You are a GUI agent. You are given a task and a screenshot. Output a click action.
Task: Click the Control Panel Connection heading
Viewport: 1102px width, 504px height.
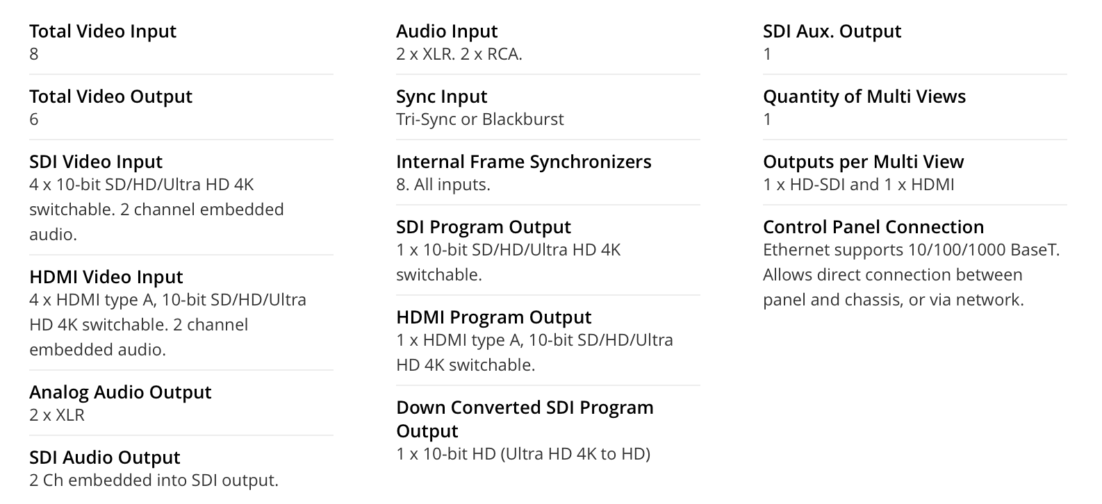[x=873, y=227]
